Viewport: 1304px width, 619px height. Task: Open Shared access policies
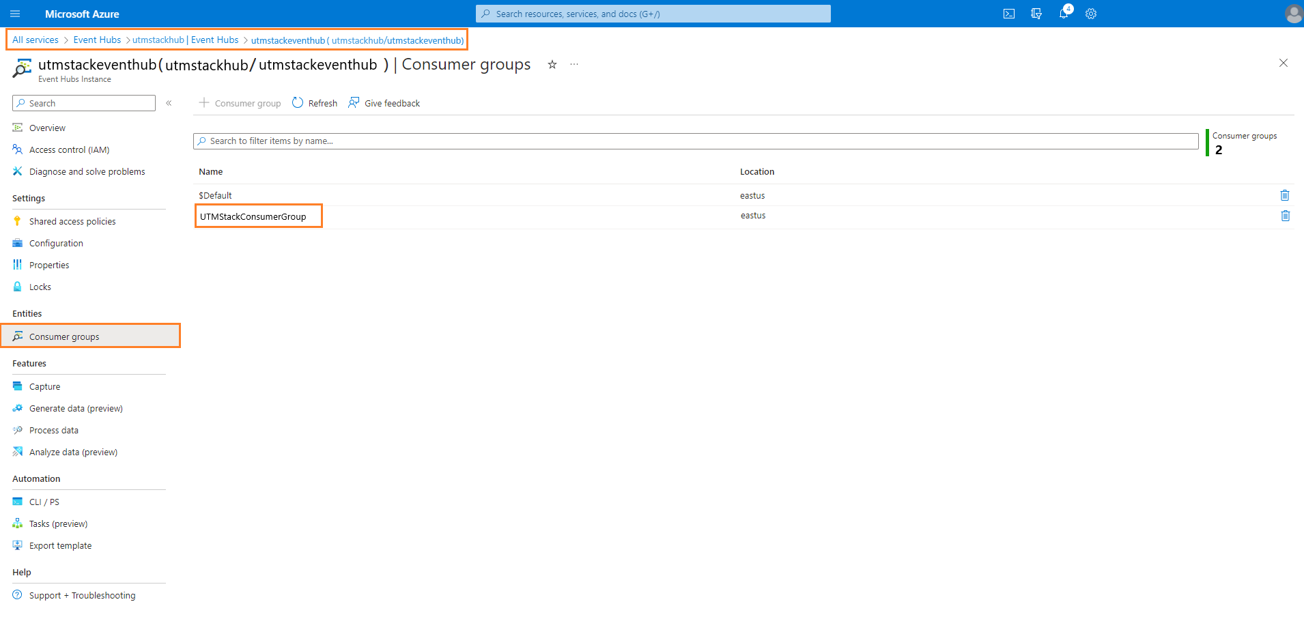(x=72, y=221)
